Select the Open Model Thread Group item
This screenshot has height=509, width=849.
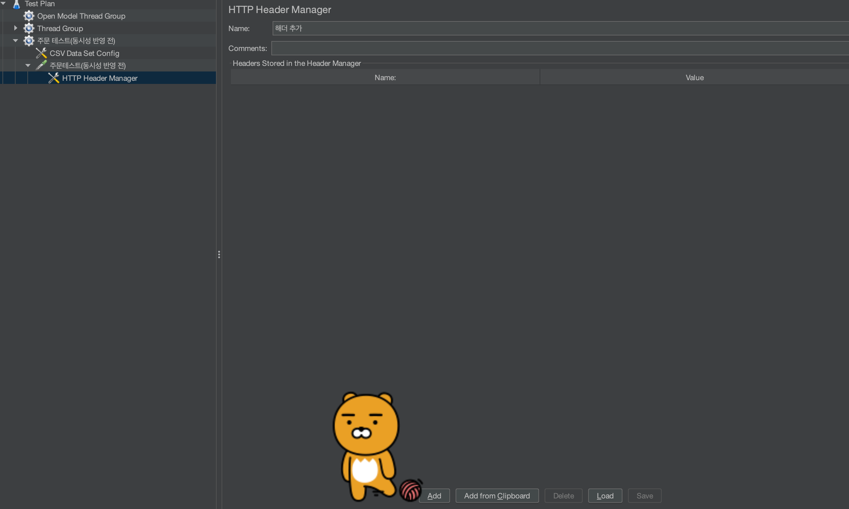[81, 16]
